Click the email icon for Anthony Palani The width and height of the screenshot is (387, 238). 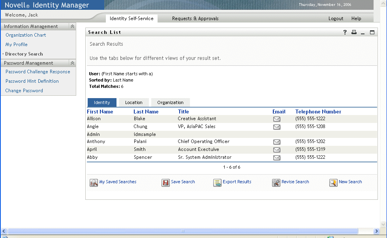277,142
